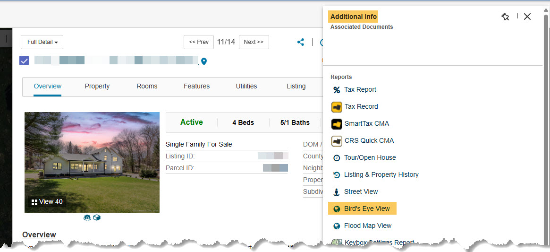Open Listing & Property History
The height and width of the screenshot is (252, 550).
pyautogui.click(x=381, y=174)
